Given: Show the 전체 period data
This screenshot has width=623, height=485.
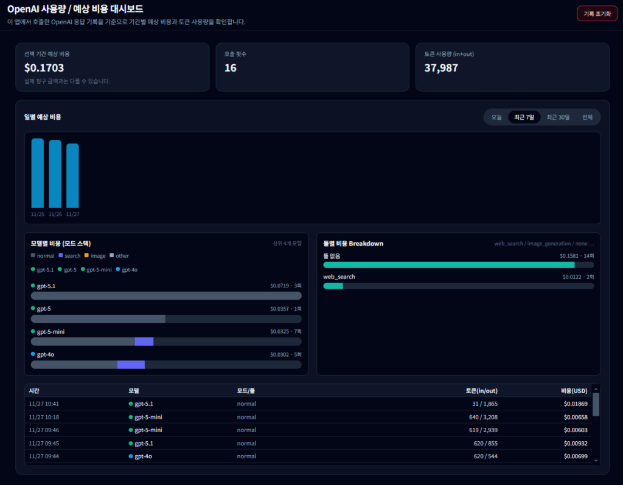Looking at the screenshot, I should (587, 117).
